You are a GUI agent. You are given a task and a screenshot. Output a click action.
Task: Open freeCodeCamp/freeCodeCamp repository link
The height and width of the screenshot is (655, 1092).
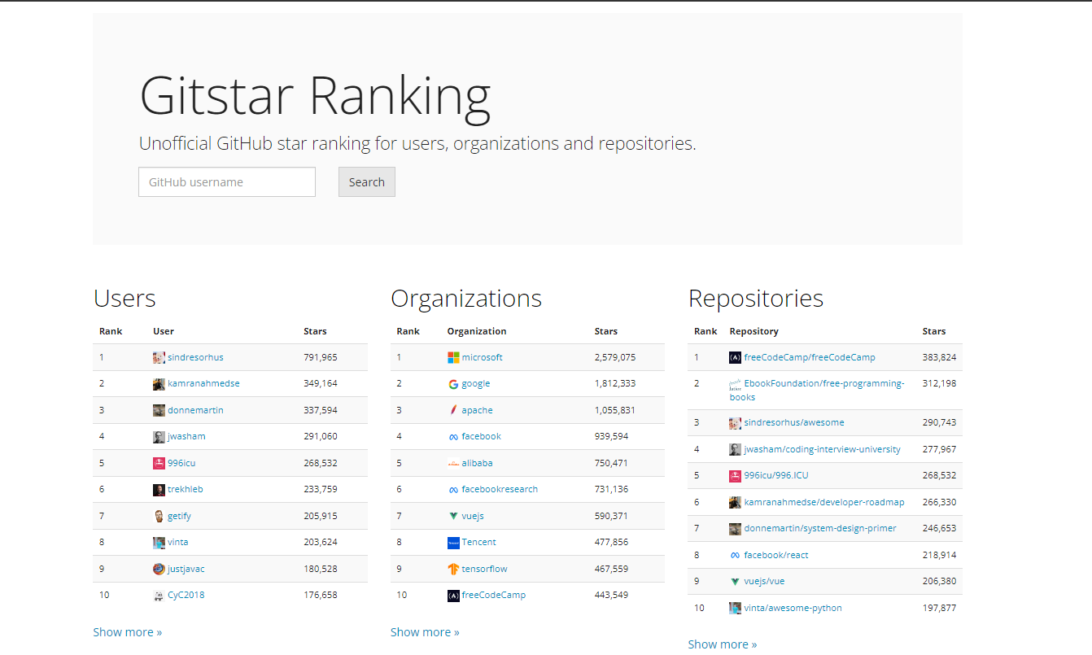click(810, 357)
